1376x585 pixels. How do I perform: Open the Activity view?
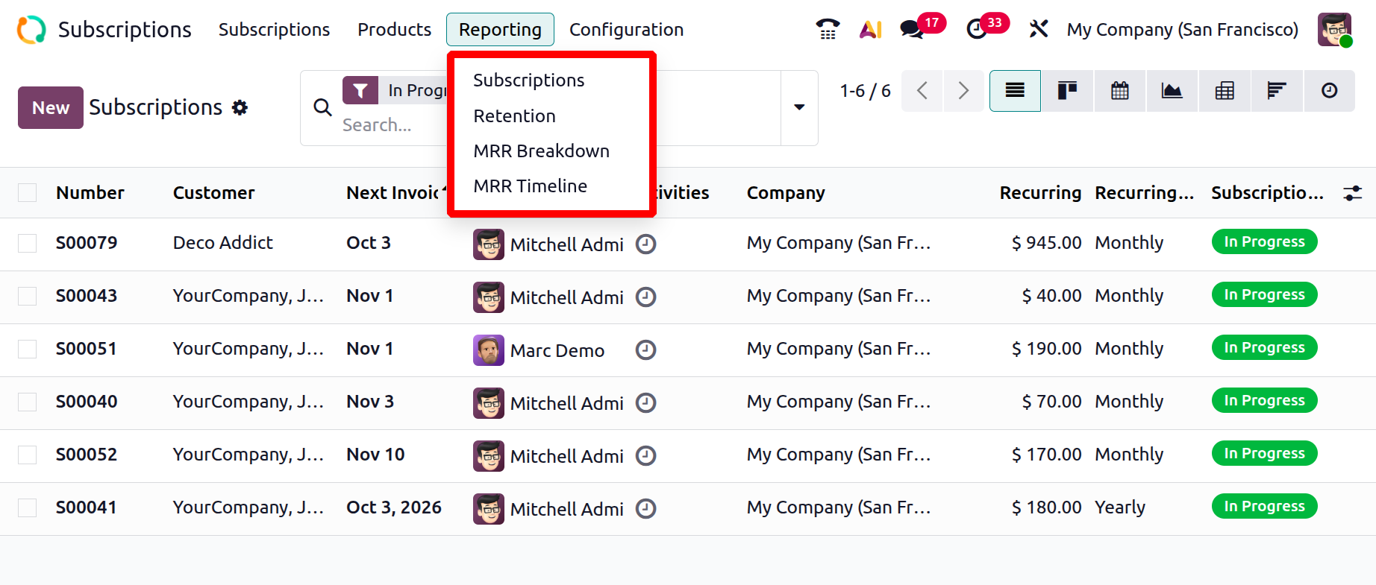[x=1329, y=91]
